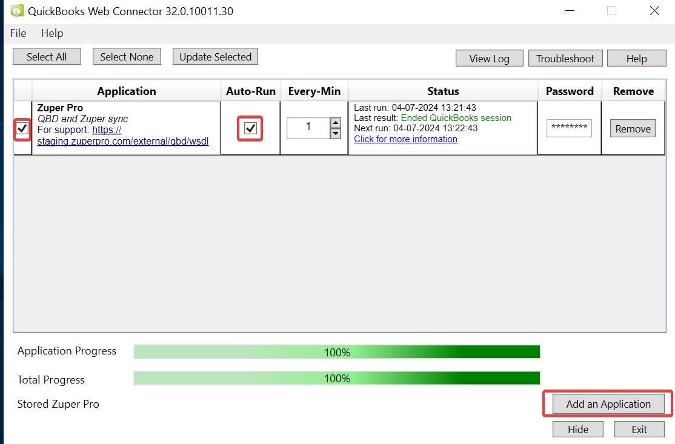Viewport: 675px width, 444px height.
Task: Close the Web Connector window
Action: pos(654,11)
